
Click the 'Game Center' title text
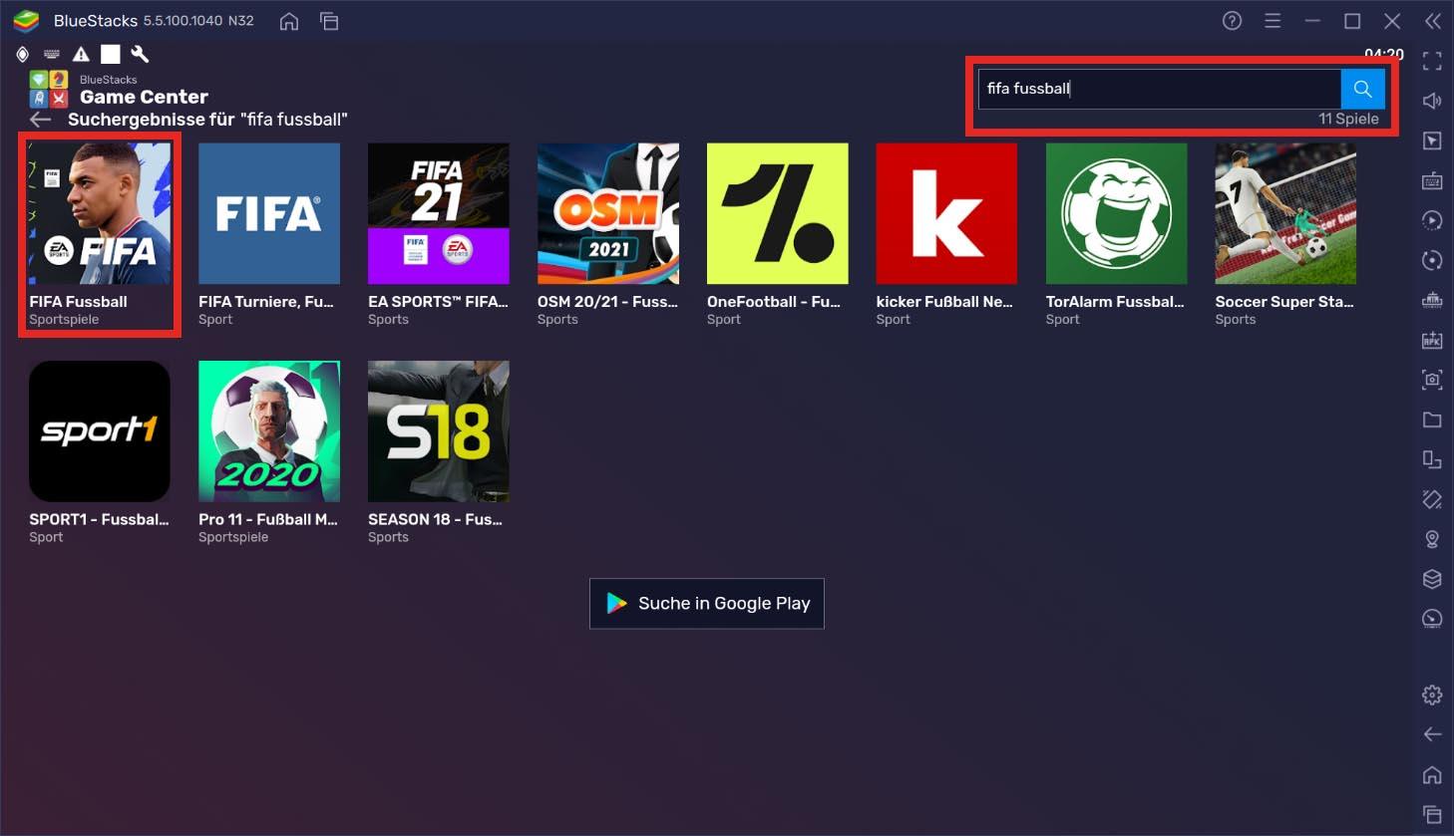click(x=144, y=97)
